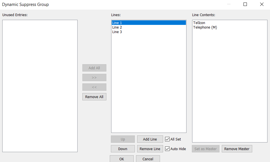Screen dimensions: 270x162
Task: Click the Remove Master button
Action: point(237,149)
